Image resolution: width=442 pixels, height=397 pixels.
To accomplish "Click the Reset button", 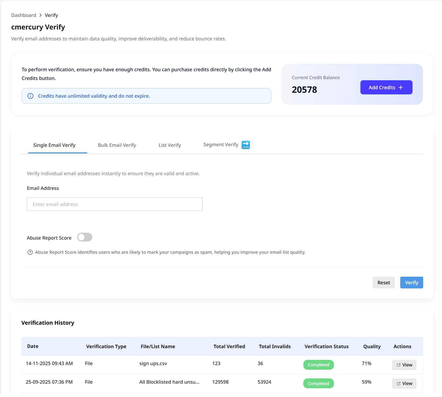I will point(383,283).
